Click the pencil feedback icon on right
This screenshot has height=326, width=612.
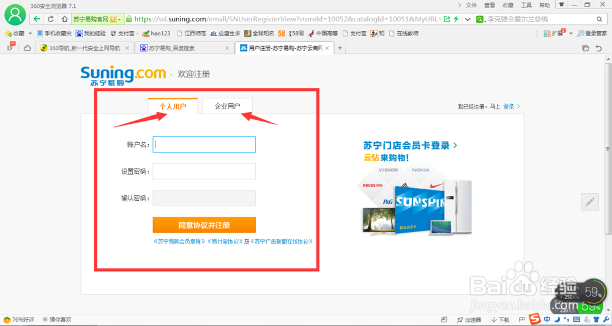pyautogui.click(x=590, y=202)
